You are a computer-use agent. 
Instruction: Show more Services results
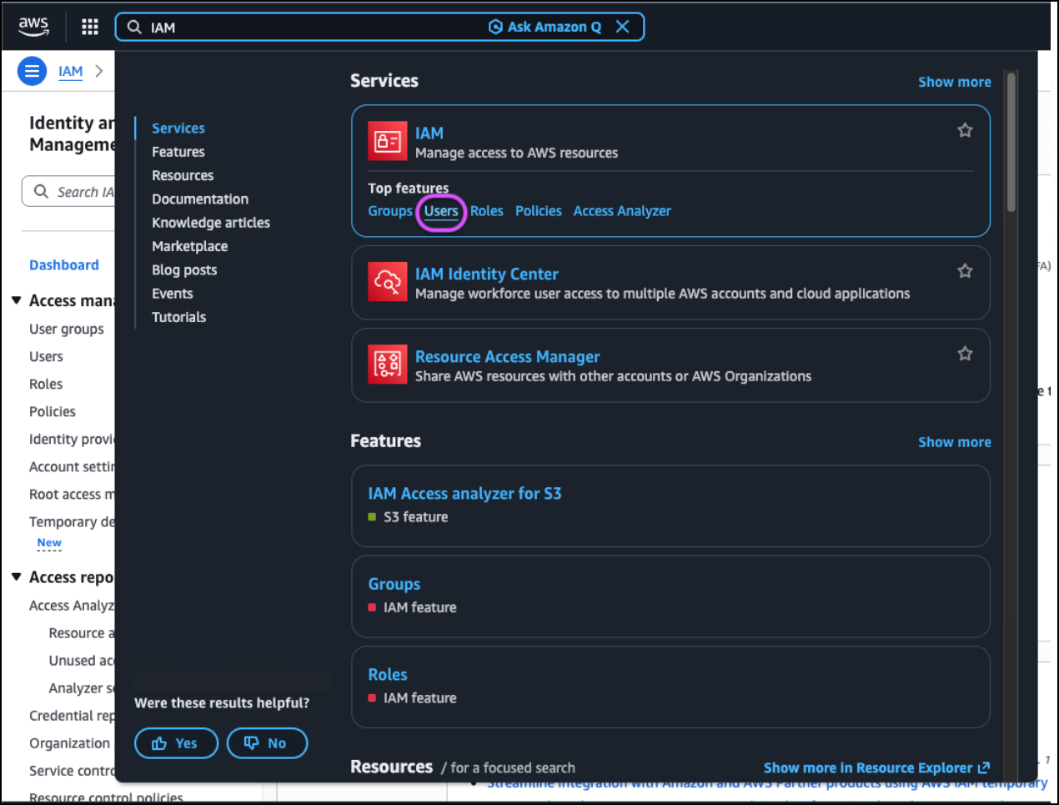click(x=954, y=82)
